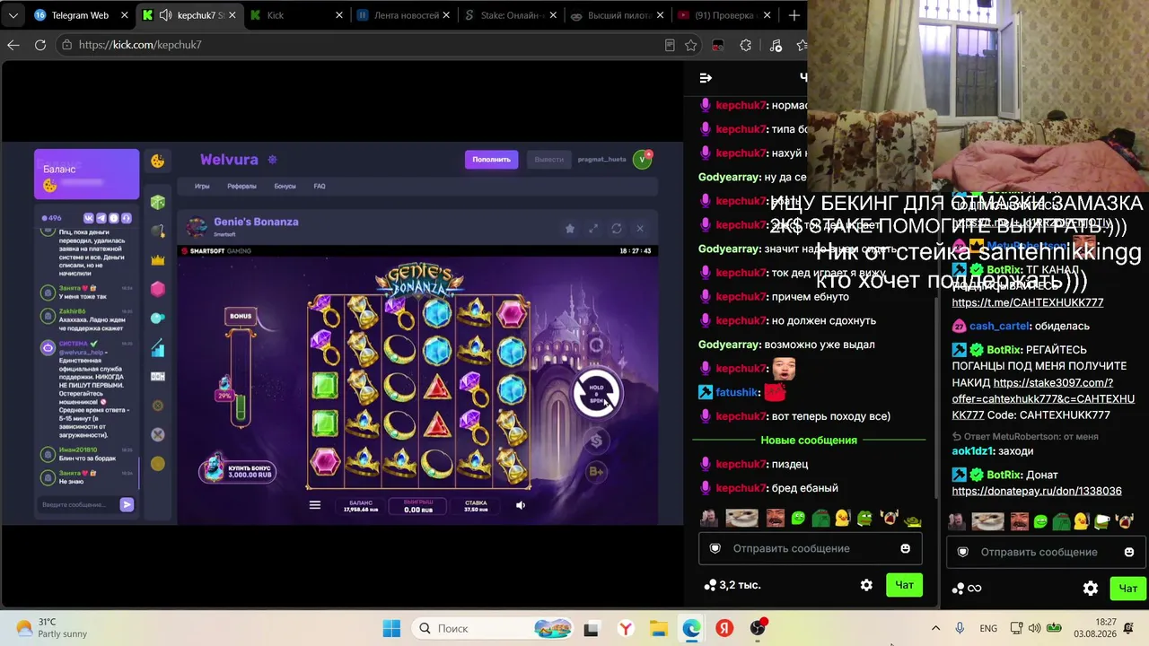
Task: Open the rising chart crash game icon
Action: 158,347
